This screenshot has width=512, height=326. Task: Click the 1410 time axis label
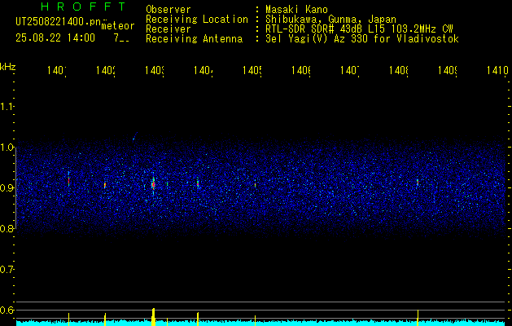click(x=497, y=70)
